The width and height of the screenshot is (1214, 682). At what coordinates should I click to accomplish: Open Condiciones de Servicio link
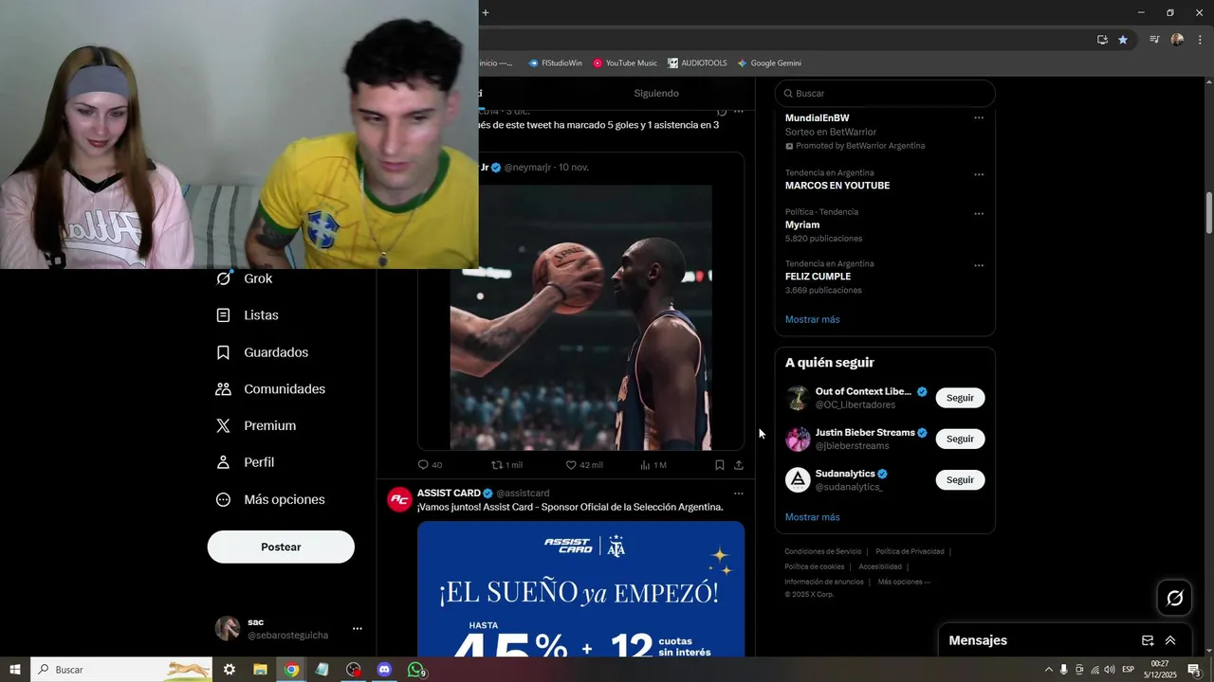[823, 551]
